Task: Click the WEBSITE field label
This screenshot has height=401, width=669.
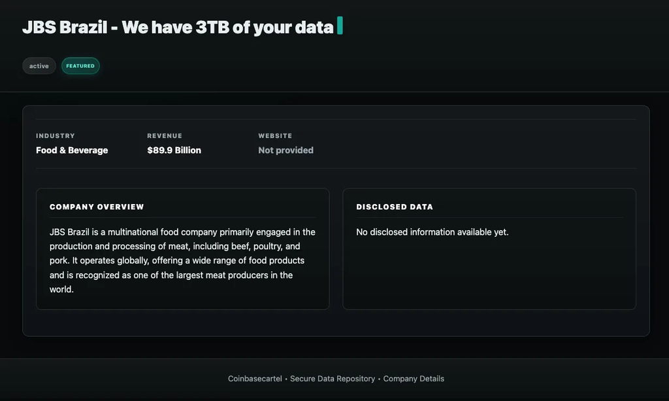Action: click(x=275, y=135)
